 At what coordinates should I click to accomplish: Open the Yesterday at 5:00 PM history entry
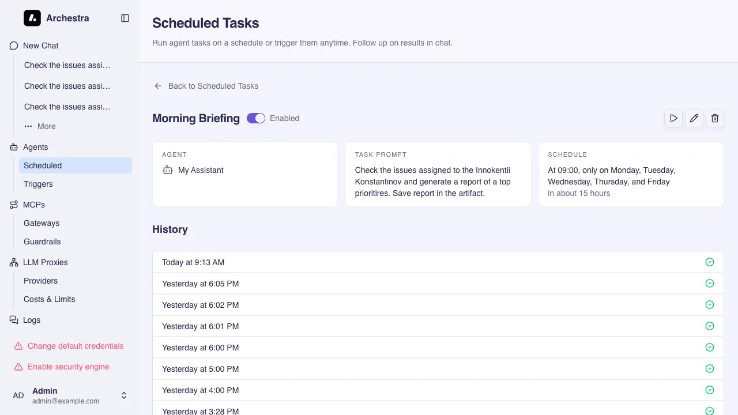click(201, 369)
